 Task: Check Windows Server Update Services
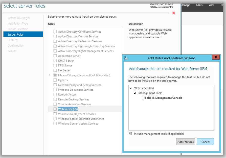point(55,124)
